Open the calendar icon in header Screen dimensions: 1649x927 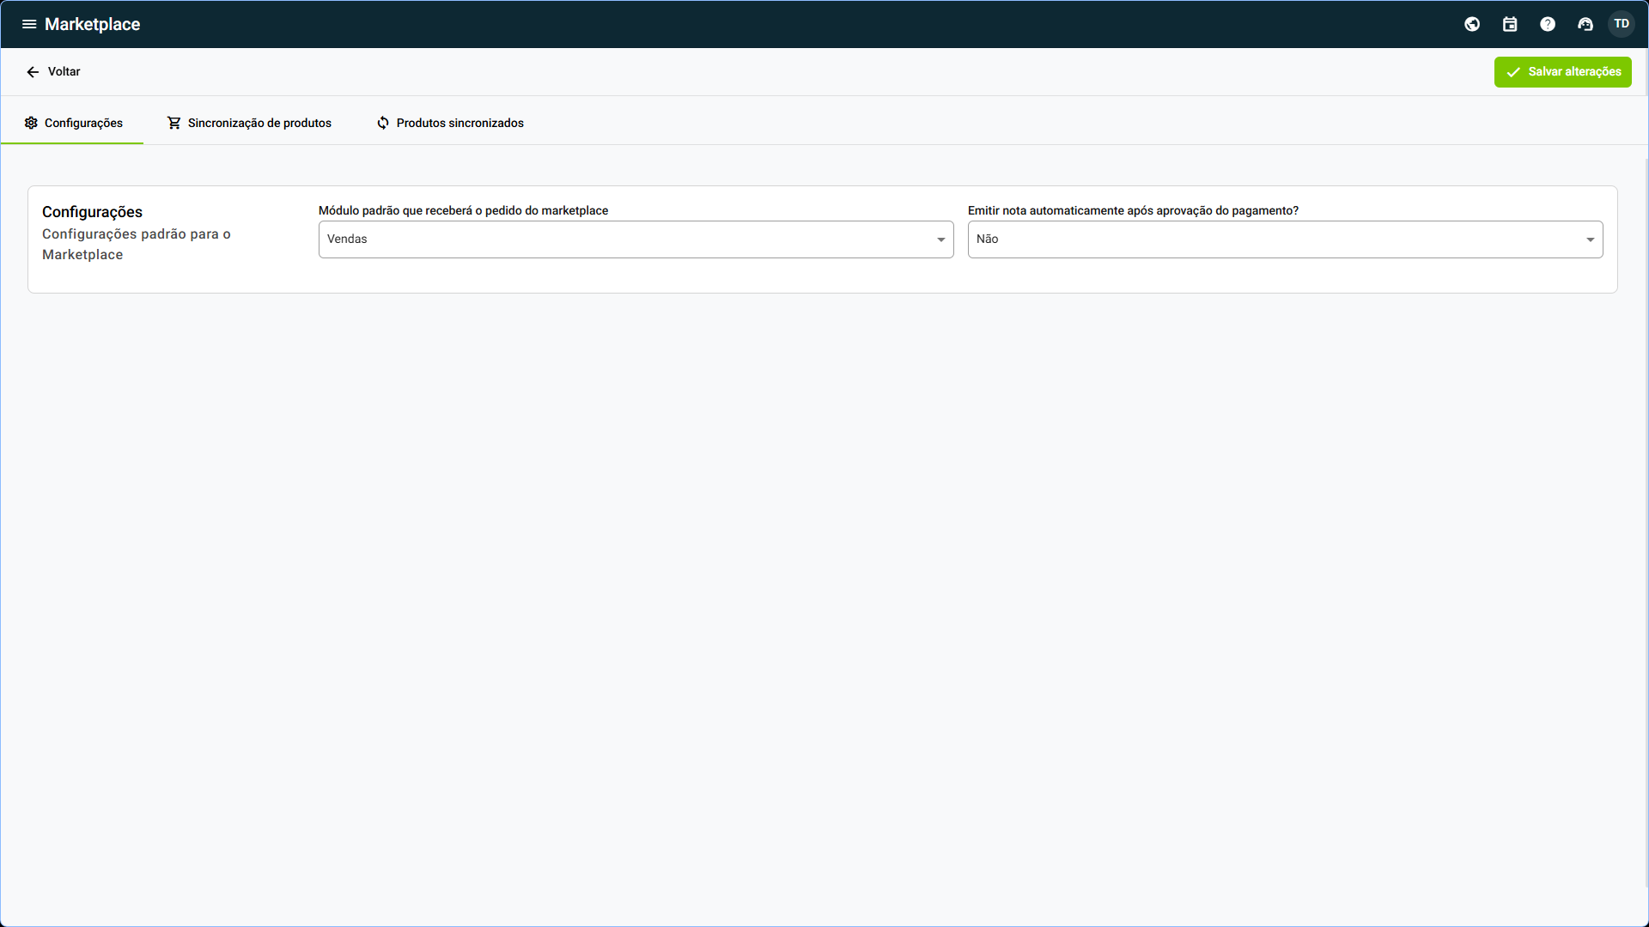pos(1510,24)
